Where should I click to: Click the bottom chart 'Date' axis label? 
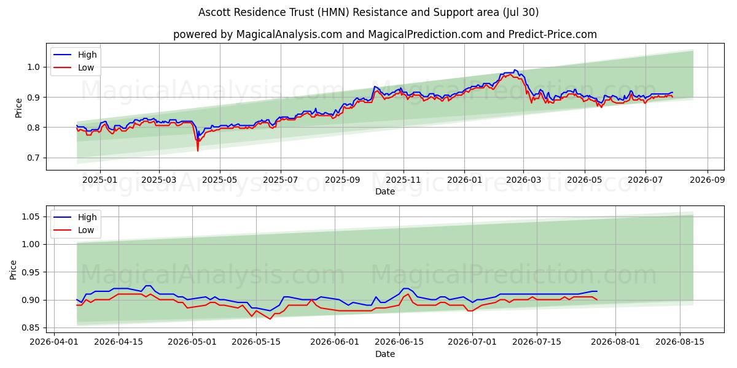pos(385,354)
